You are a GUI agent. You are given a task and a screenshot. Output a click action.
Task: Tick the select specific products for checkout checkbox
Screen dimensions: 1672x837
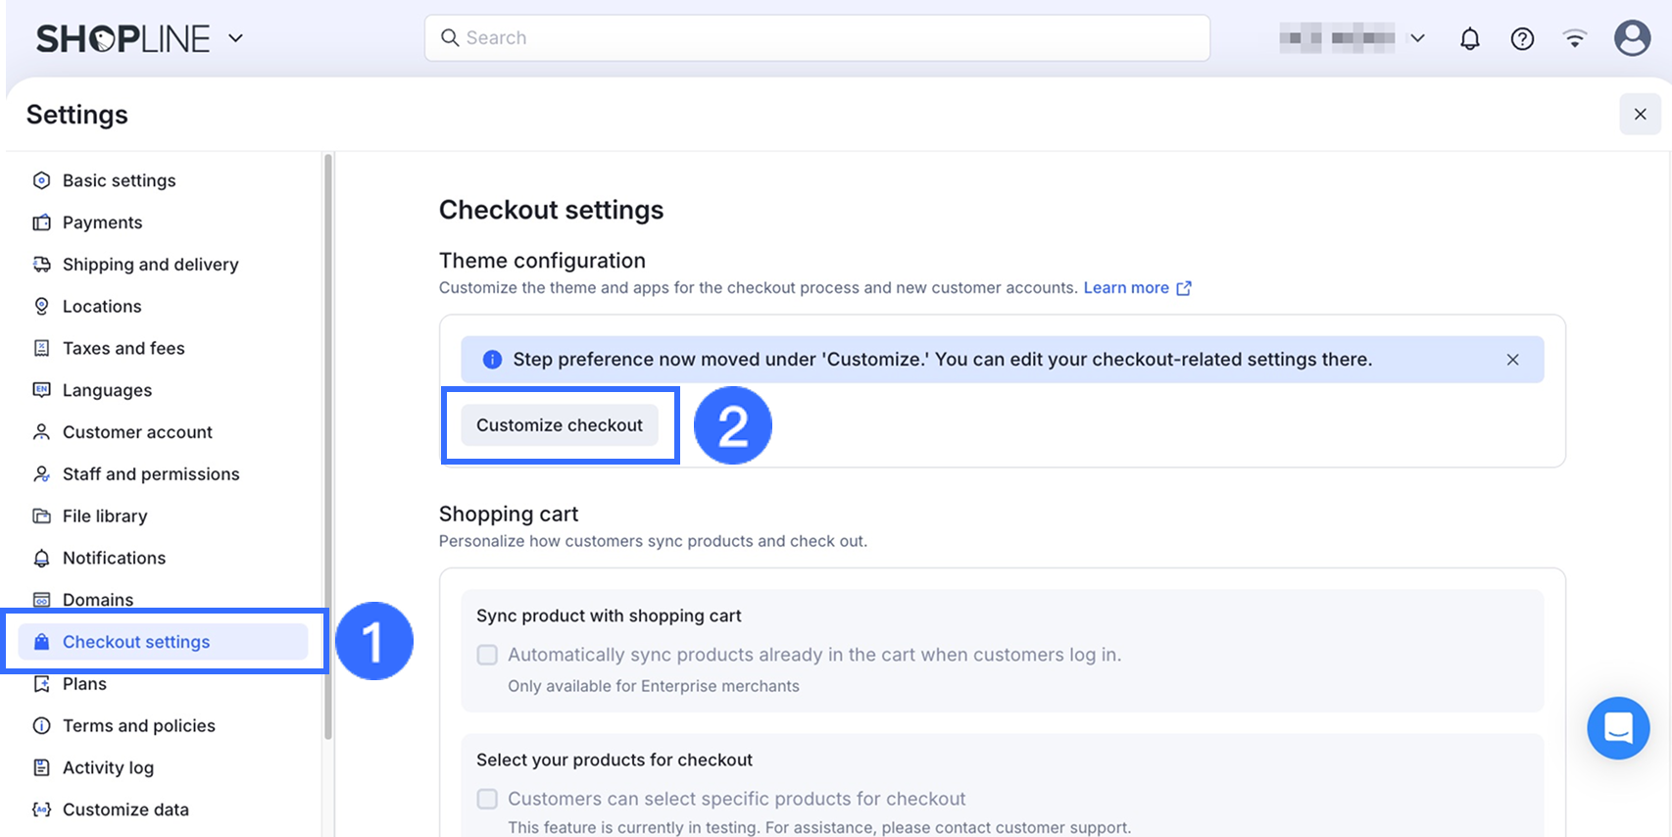pyautogui.click(x=487, y=799)
